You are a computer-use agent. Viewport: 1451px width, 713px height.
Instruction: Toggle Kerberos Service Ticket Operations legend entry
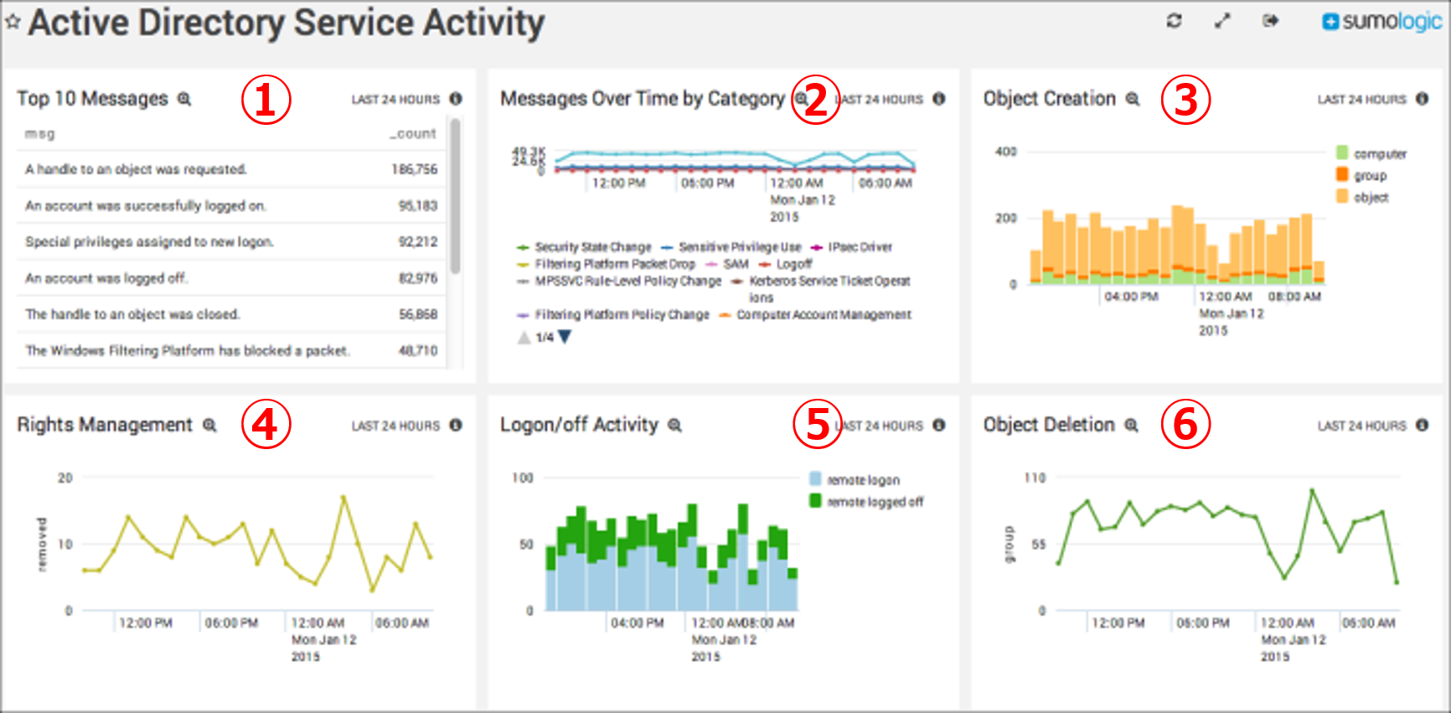821,289
